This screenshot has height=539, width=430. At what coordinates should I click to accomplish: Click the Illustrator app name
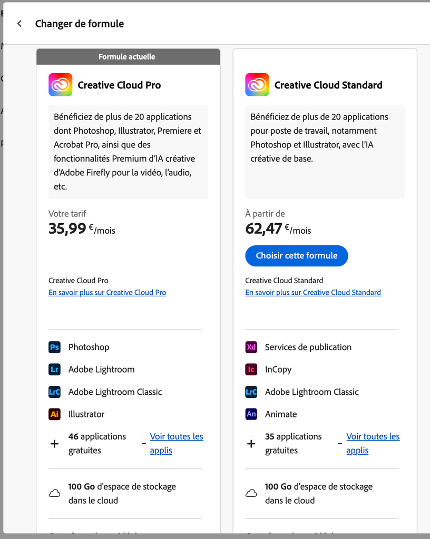[86, 414]
